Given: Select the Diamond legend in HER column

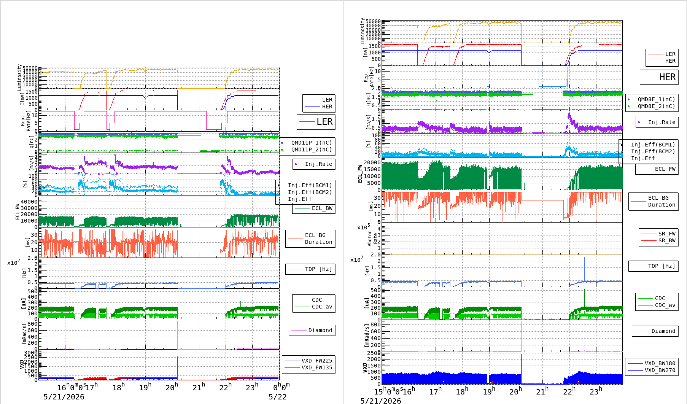Looking at the screenshot, I should pyautogui.click(x=655, y=331).
